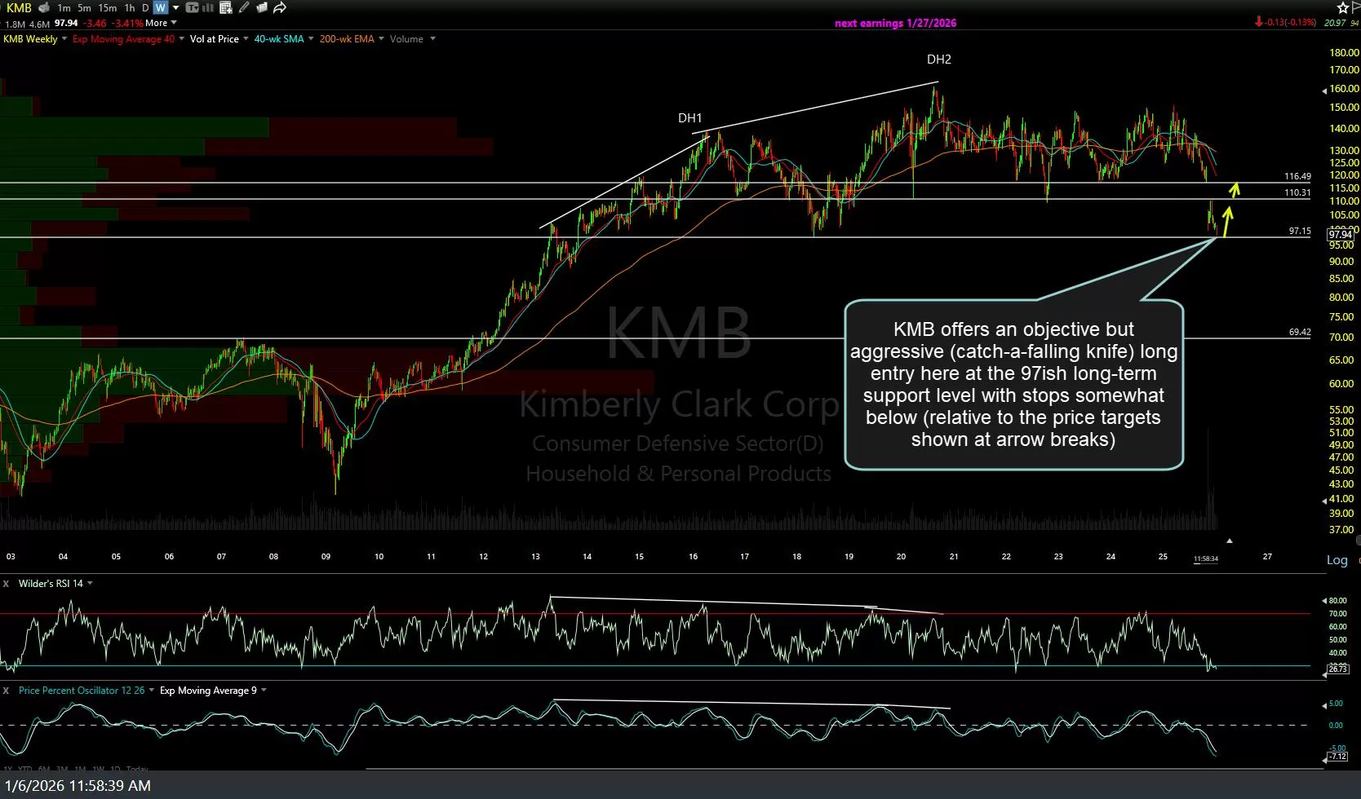Toggle the Log scale button
The image size is (1361, 799).
(1337, 559)
